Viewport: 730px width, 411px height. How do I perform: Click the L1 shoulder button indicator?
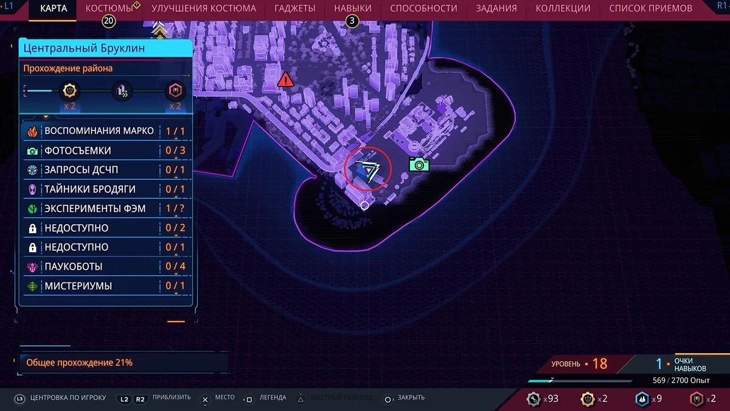coord(9,5)
